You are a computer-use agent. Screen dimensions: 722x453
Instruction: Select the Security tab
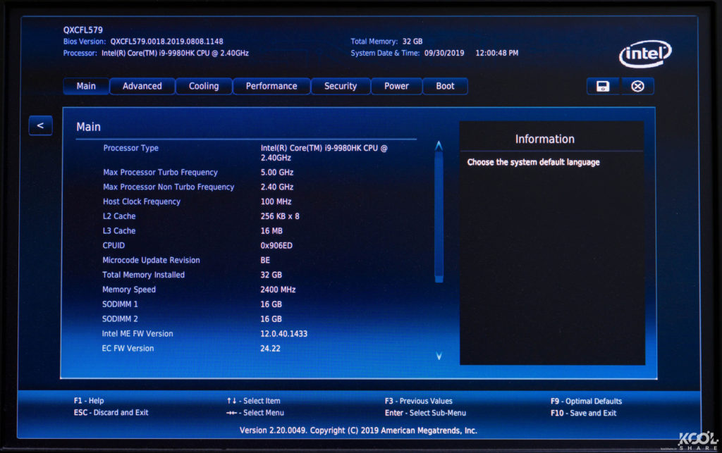coord(341,86)
